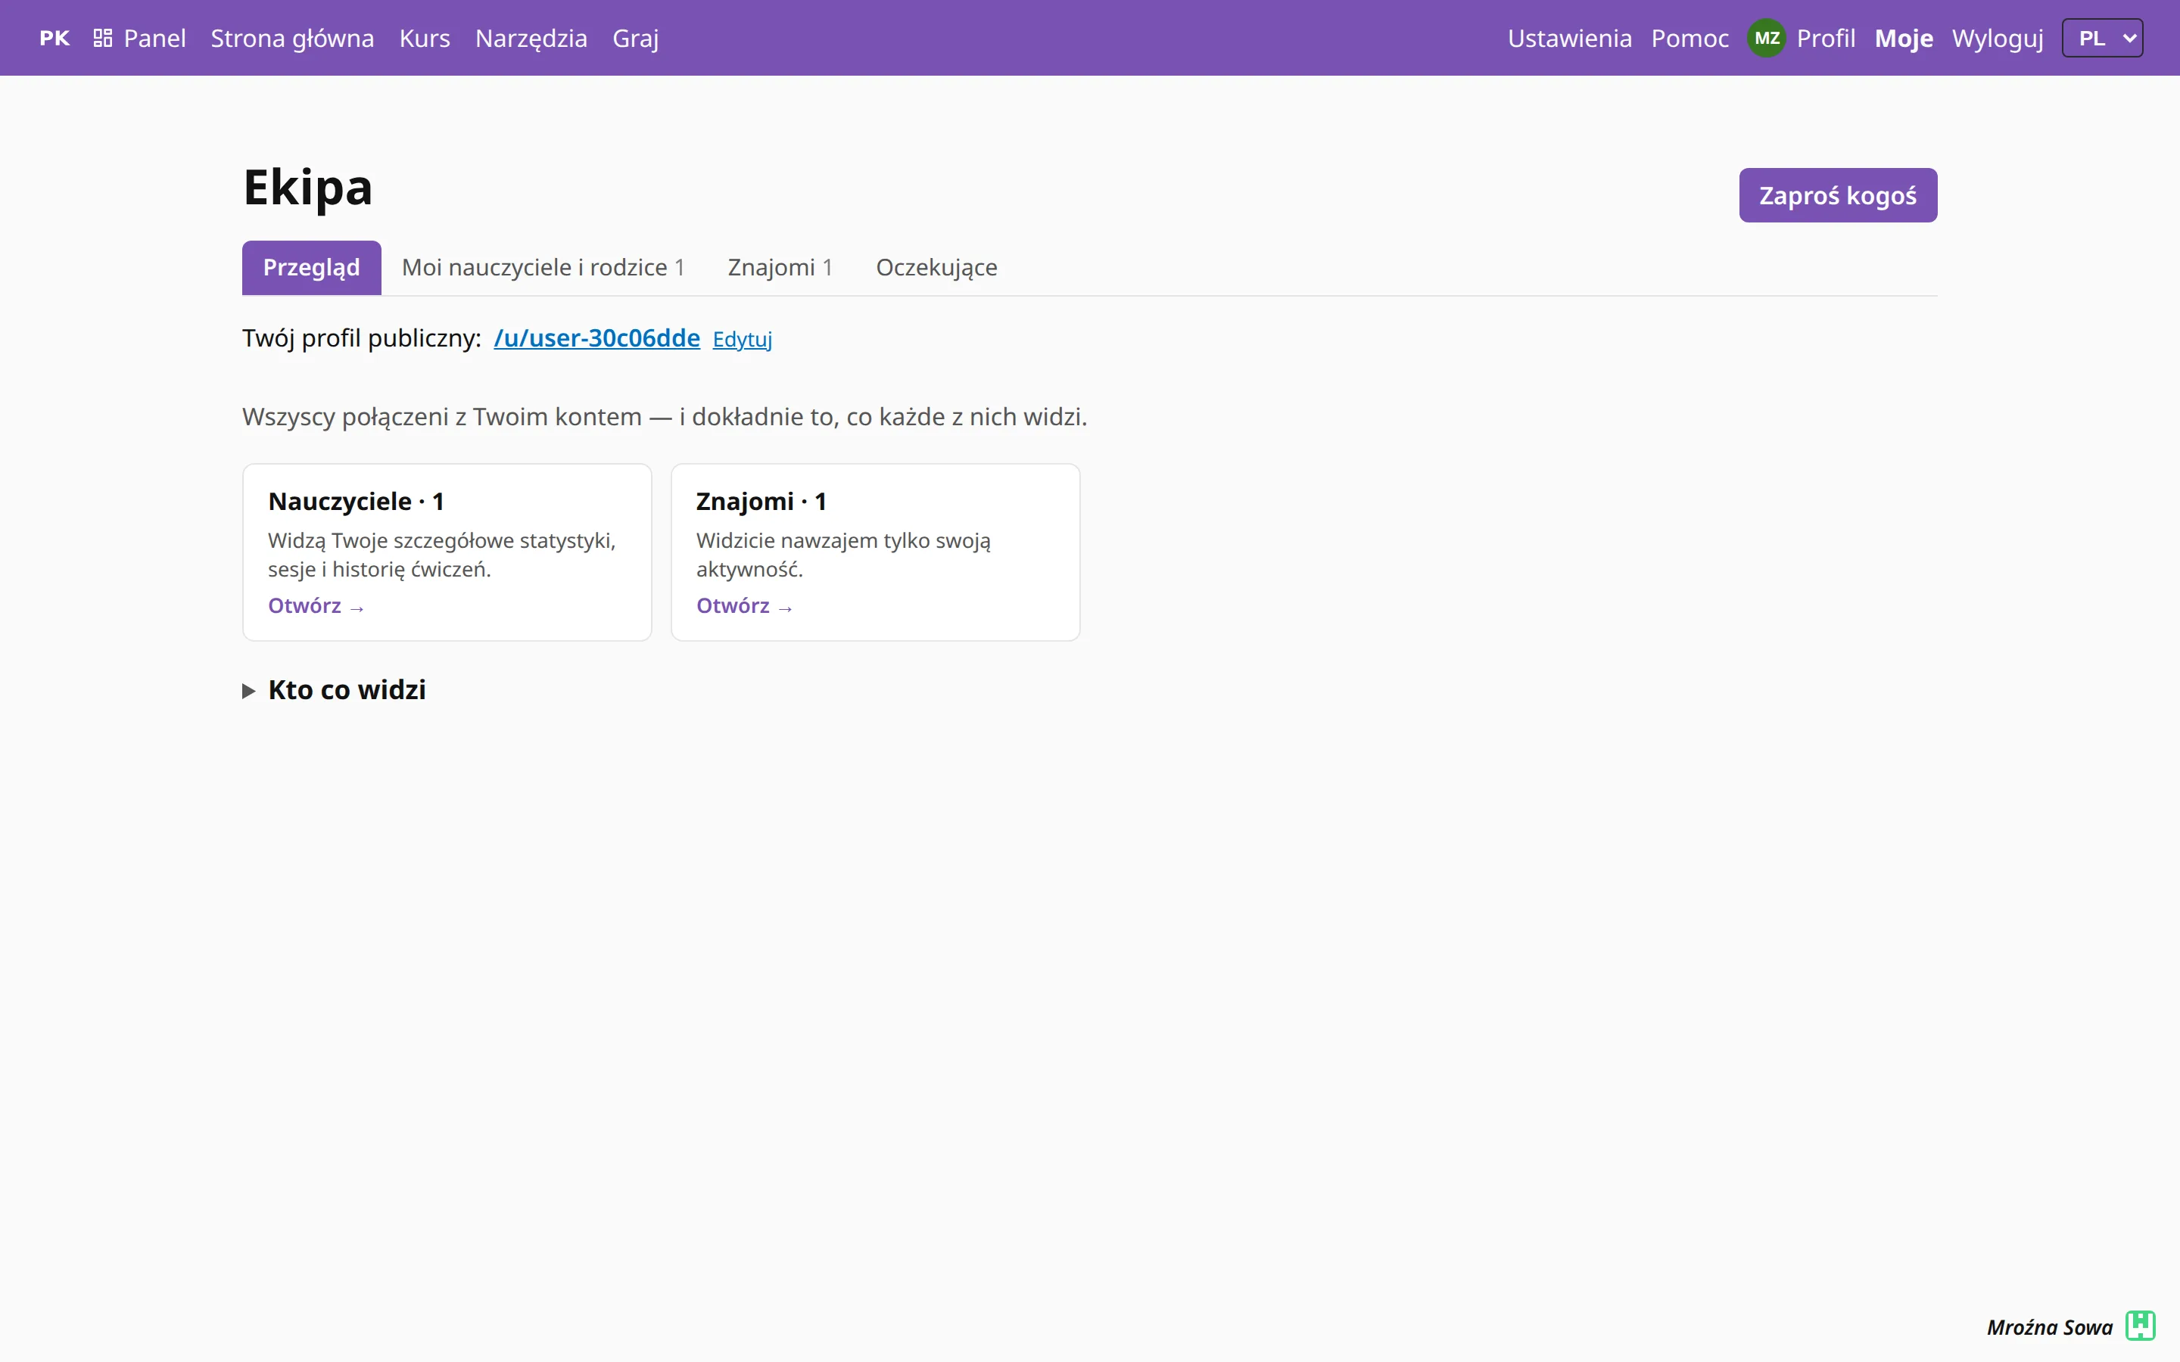Click the Moje nav item
The width and height of the screenshot is (2180, 1362).
pos(1904,38)
